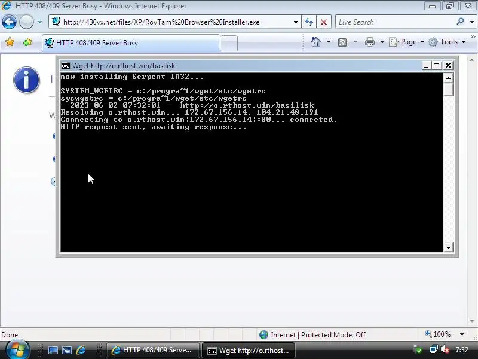This screenshot has width=478, height=359.
Task: Launch Internet Explorer from quick launch
Action: (81, 351)
